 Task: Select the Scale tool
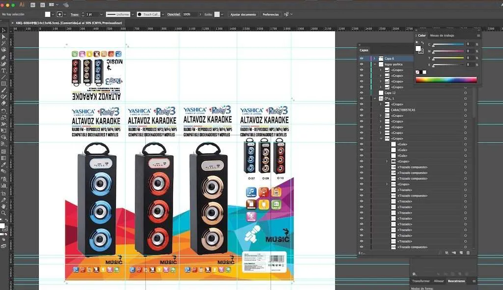pyautogui.click(x=3, y=117)
